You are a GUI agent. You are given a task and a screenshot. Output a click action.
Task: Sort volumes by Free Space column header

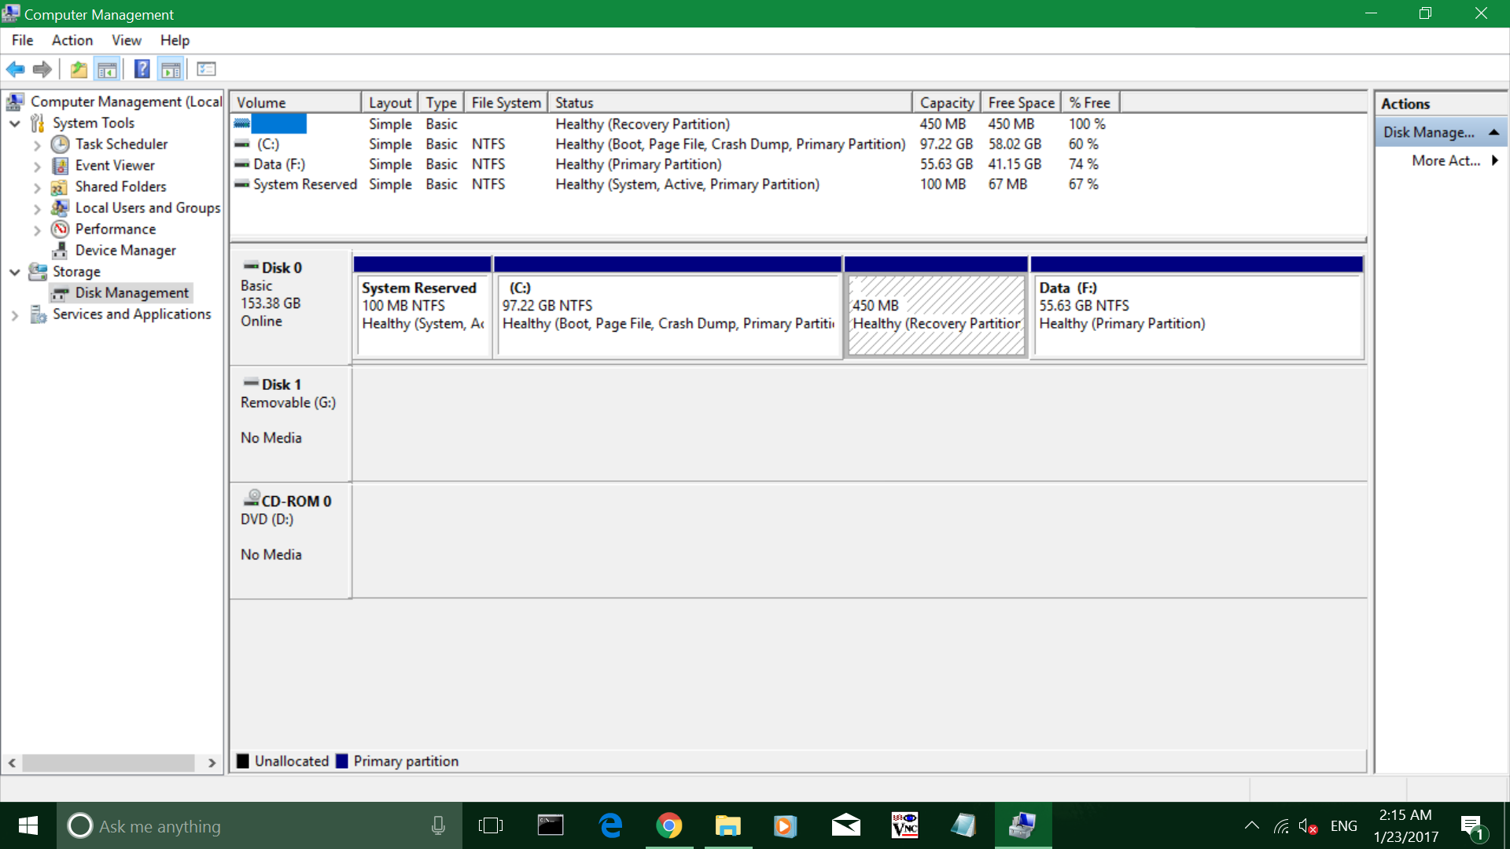(1020, 103)
